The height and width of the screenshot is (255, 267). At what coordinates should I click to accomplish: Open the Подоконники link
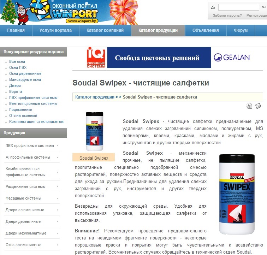(20, 109)
